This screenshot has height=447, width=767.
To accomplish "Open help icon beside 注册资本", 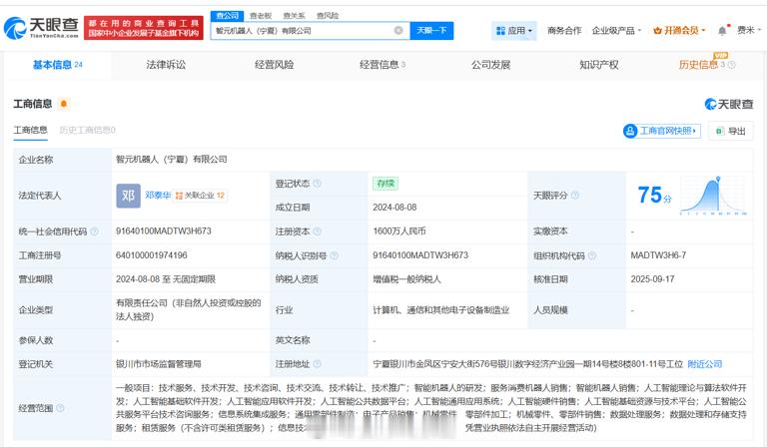I will 317,231.
